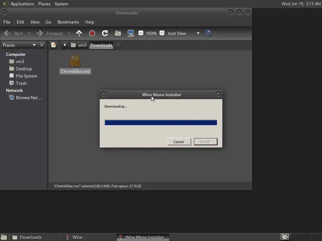This screenshot has width=322, height=241.
Task: Open the Places panel menu
Action: pos(44,4)
